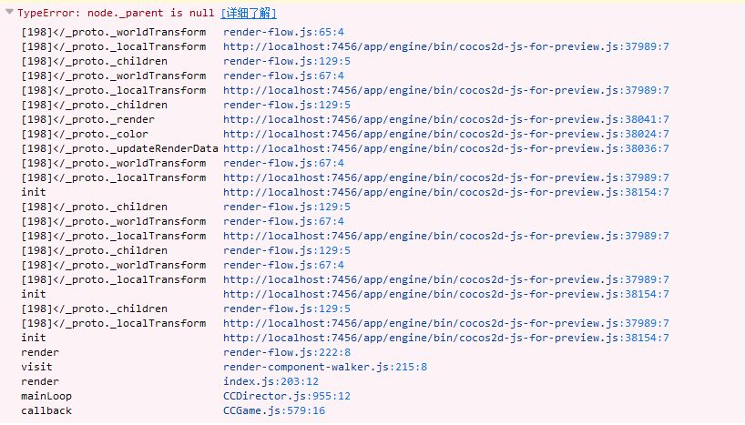Jump to render-component-walker.js:215:8
Image resolution: width=745 pixels, height=425 pixels.
pos(325,367)
